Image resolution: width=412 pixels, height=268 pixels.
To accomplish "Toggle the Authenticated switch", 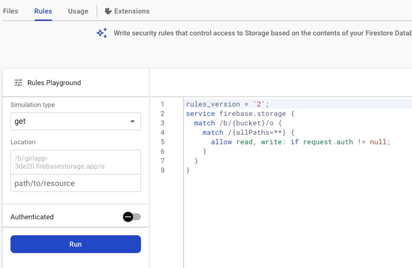I will [132, 217].
